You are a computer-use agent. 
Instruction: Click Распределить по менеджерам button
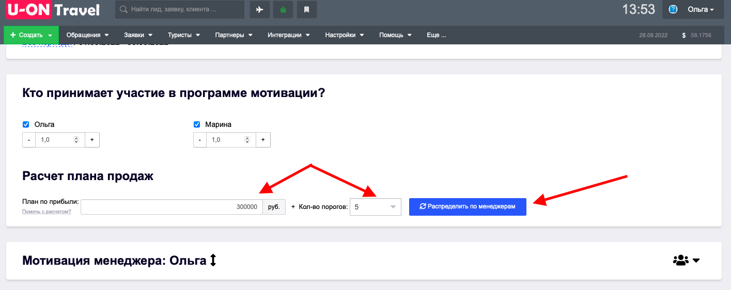468,206
